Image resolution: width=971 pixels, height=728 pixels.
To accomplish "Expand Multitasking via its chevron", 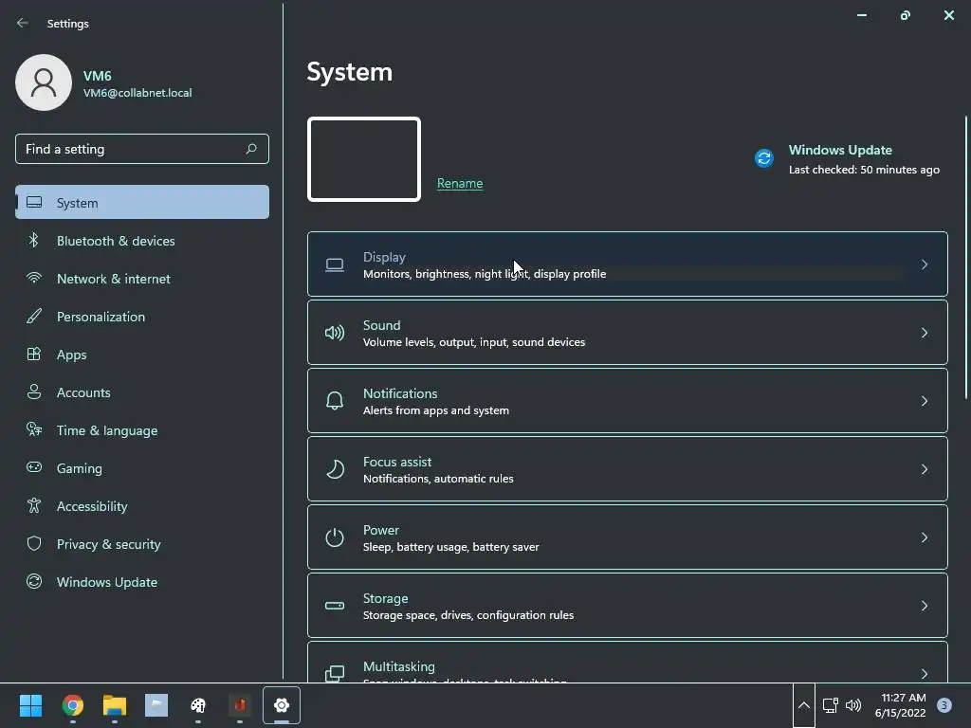I will [x=924, y=674].
